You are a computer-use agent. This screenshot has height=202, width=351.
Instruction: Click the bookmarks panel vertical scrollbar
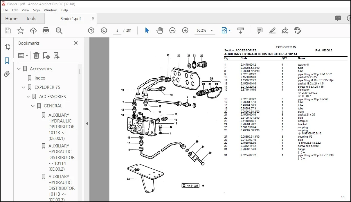coord(80,71)
